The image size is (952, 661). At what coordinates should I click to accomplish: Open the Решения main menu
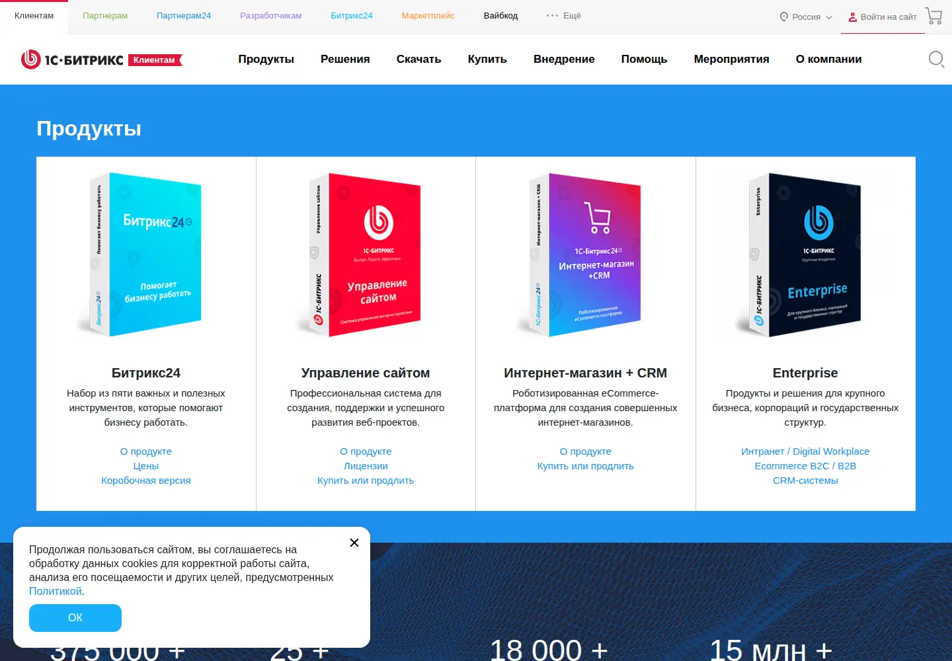click(x=345, y=59)
